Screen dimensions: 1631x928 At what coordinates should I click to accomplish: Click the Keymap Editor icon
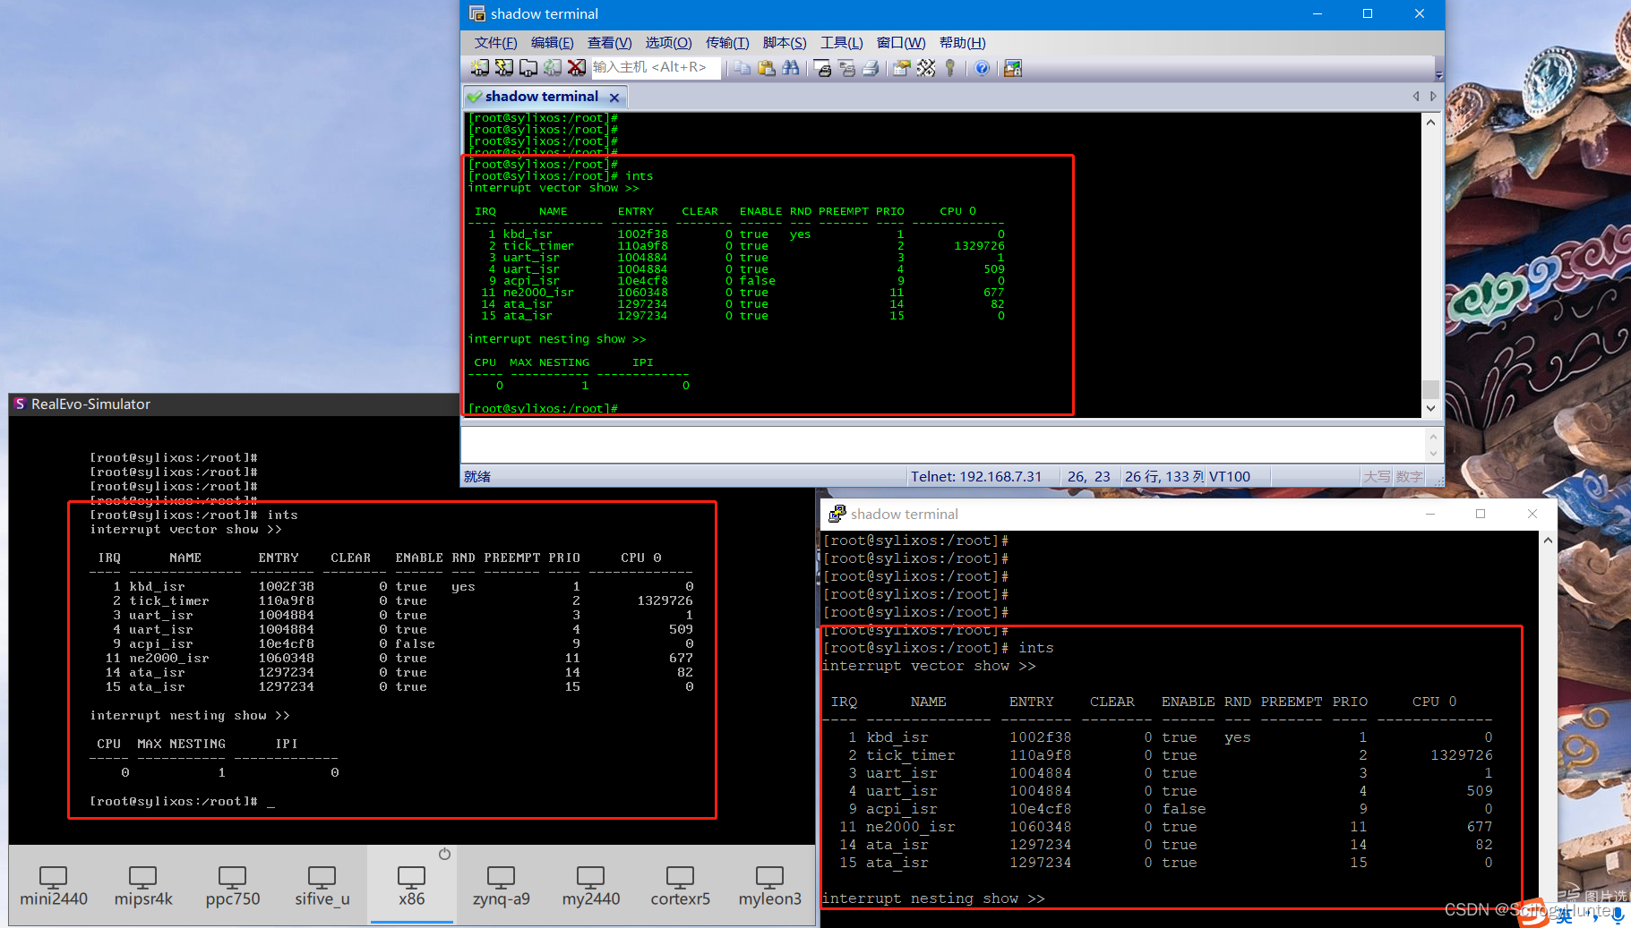pos(926,68)
